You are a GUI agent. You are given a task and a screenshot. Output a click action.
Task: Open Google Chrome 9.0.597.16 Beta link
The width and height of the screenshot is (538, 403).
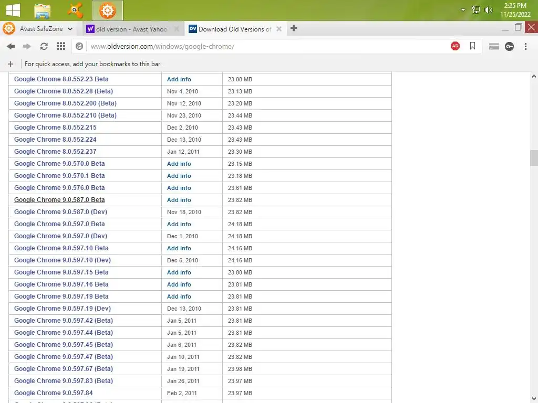click(61, 284)
